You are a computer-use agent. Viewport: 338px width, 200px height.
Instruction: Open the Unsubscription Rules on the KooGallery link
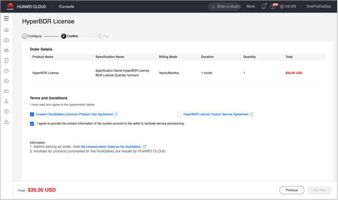[111, 147]
